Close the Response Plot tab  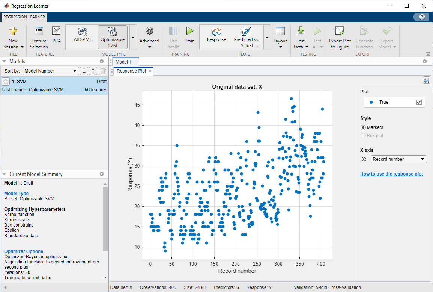[x=150, y=71]
